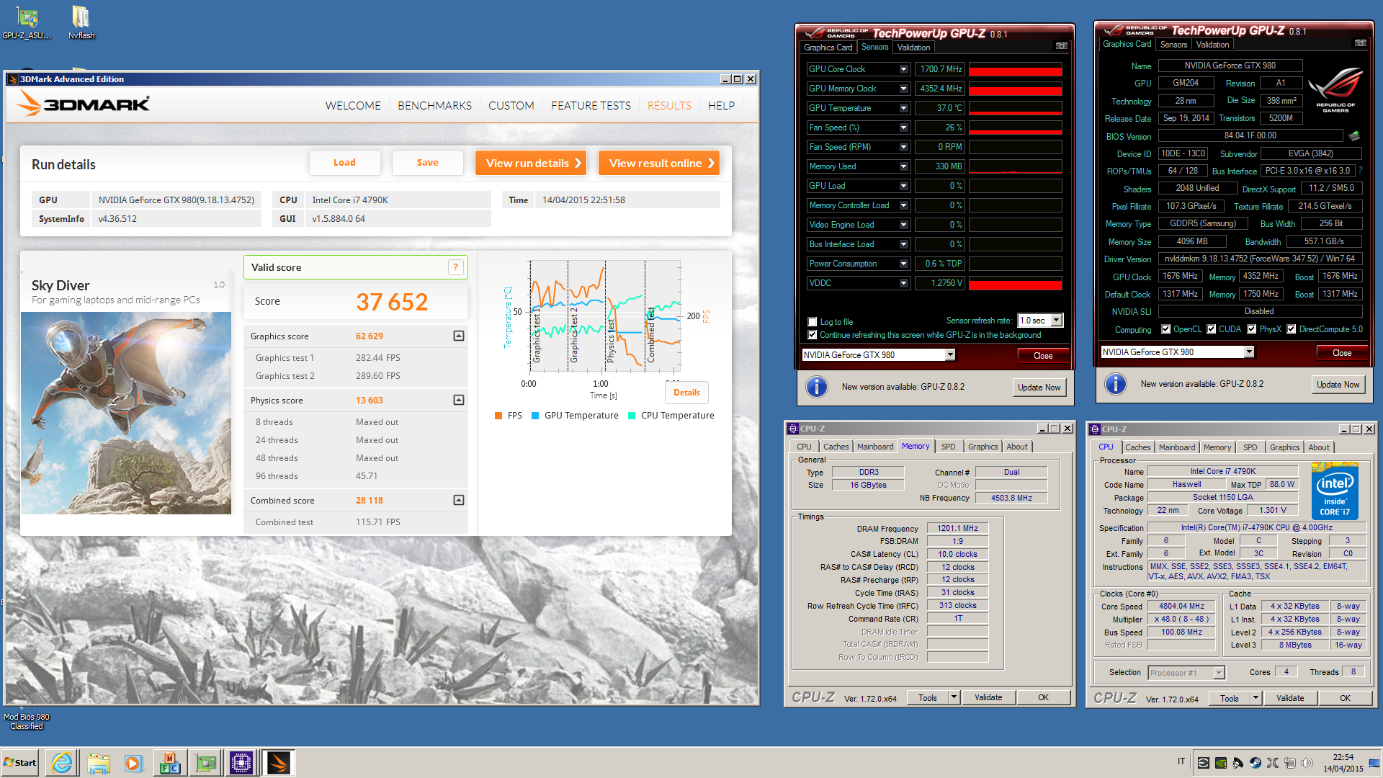
Task: Click Update Now in left GPU-Z window
Action: (x=1039, y=387)
